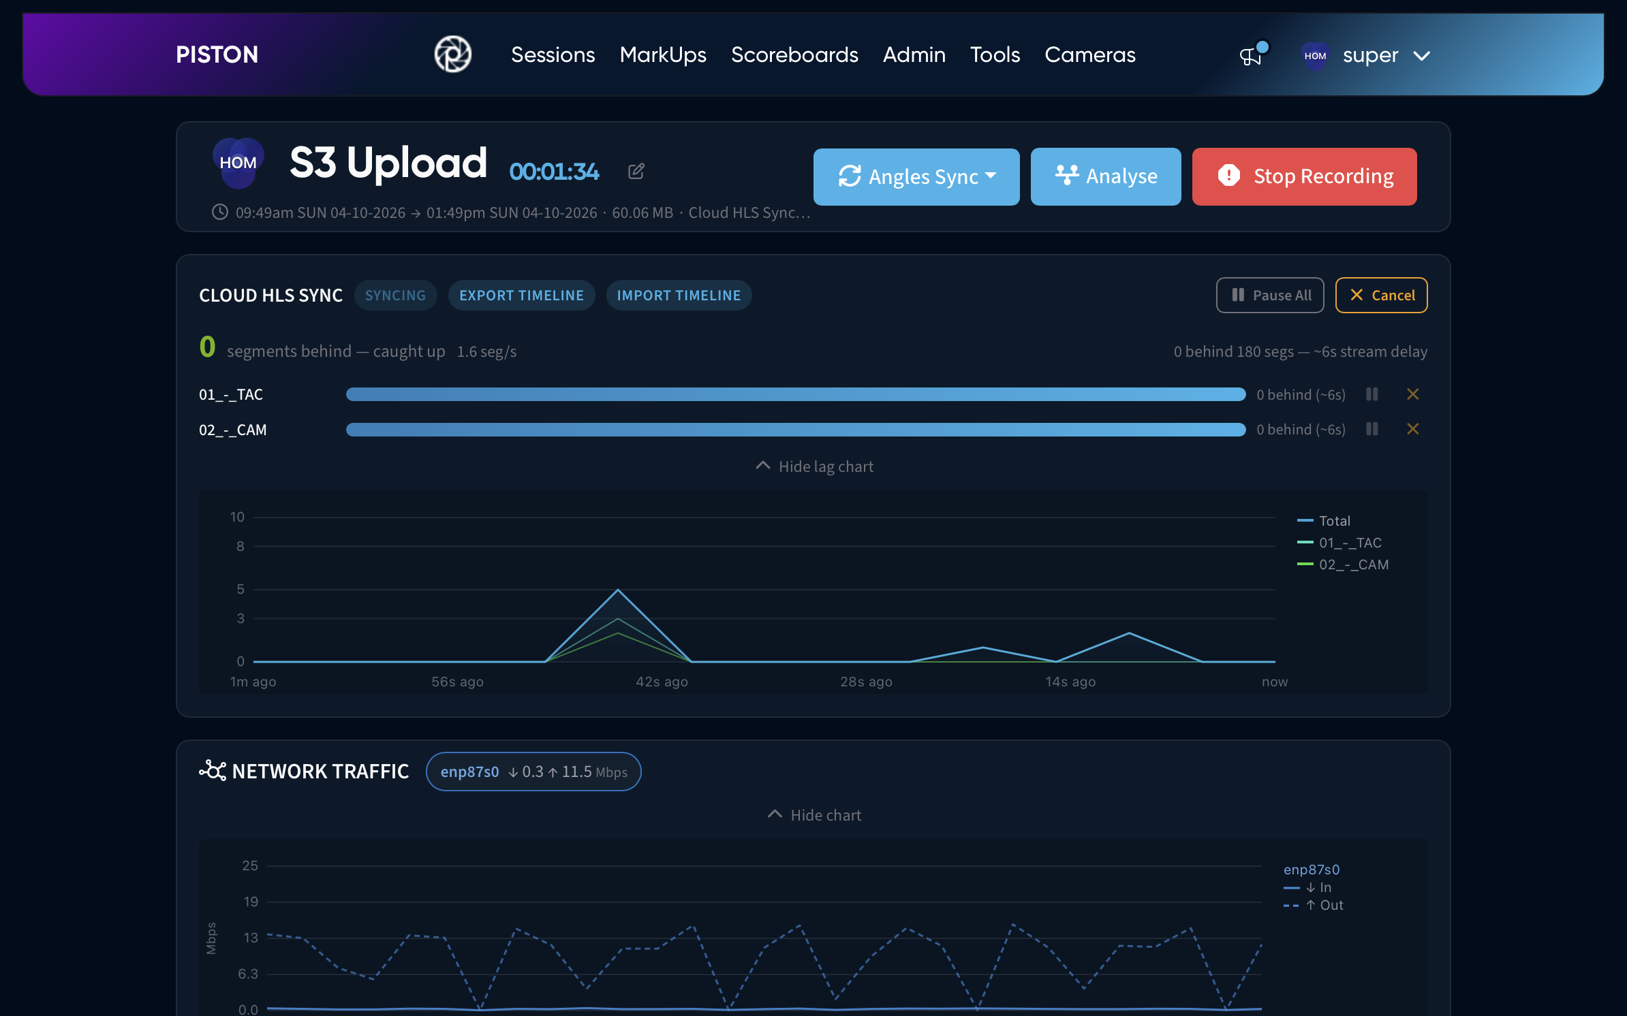Image resolution: width=1627 pixels, height=1016 pixels.
Task: Toggle the In series in network legend
Action: click(x=1307, y=887)
